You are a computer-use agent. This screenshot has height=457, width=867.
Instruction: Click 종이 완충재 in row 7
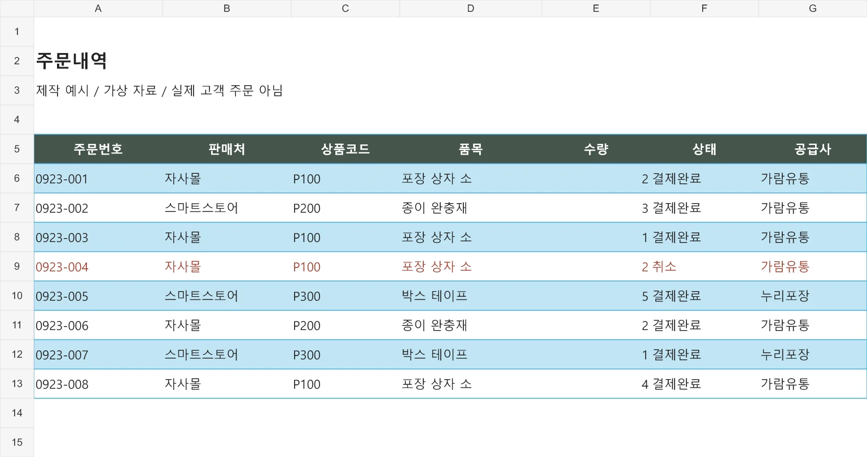tap(471, 208)
